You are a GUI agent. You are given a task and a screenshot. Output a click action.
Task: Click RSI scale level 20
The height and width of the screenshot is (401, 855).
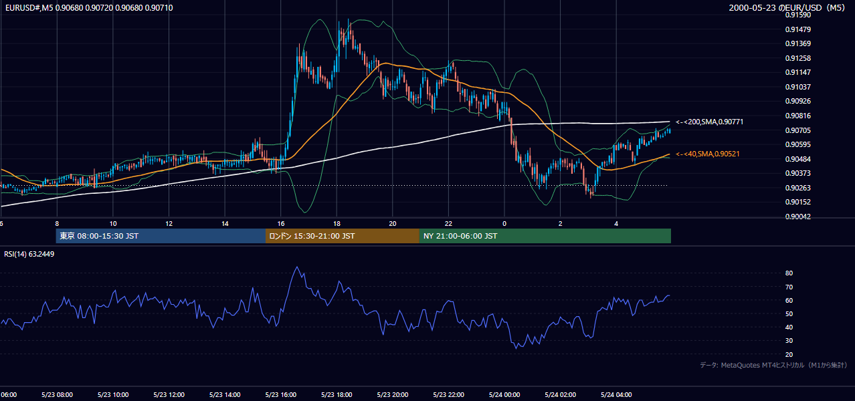(789, 354)
